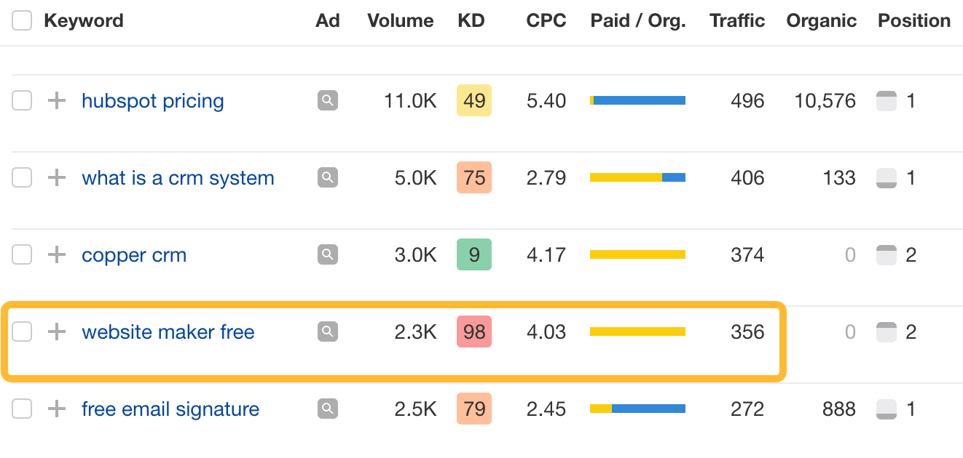Expand details for what is a crm system

pos(56,177)
